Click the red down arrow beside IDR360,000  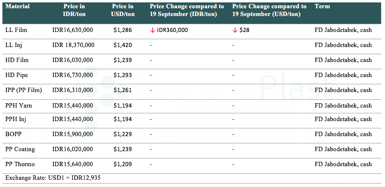click(x=152, y=30)
